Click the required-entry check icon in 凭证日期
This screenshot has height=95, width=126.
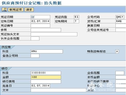[x=33, y=17]
